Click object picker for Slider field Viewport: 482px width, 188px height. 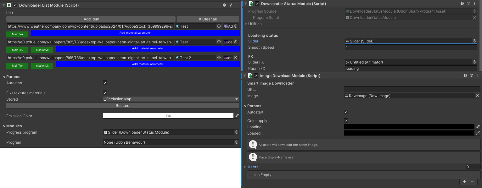474,41
